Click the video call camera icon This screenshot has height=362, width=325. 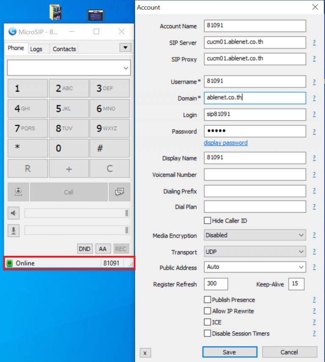[18, 192]
